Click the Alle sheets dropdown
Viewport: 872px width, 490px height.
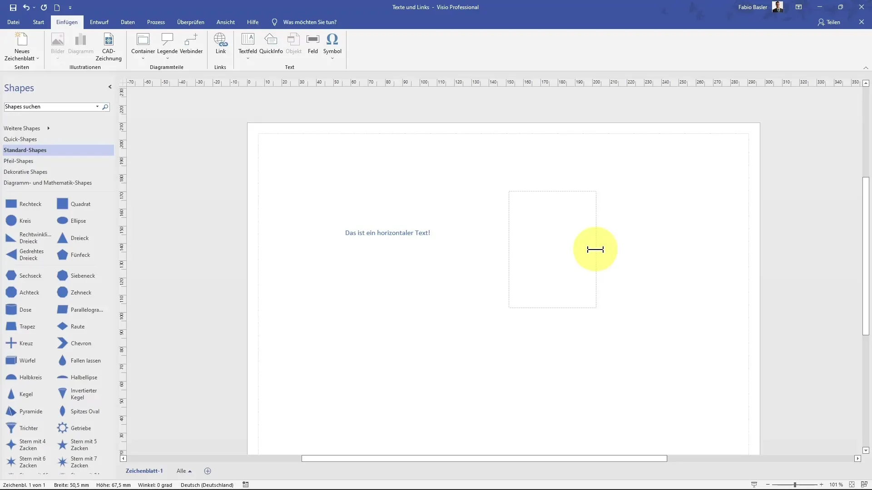coord(184,471)
